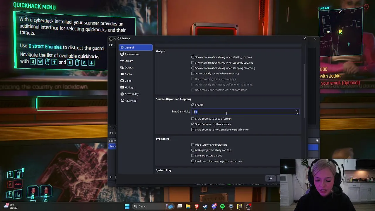
Task: Click the dock pop-out icon in OBS window
Action: pyautogui.click(x=317, y=140)
